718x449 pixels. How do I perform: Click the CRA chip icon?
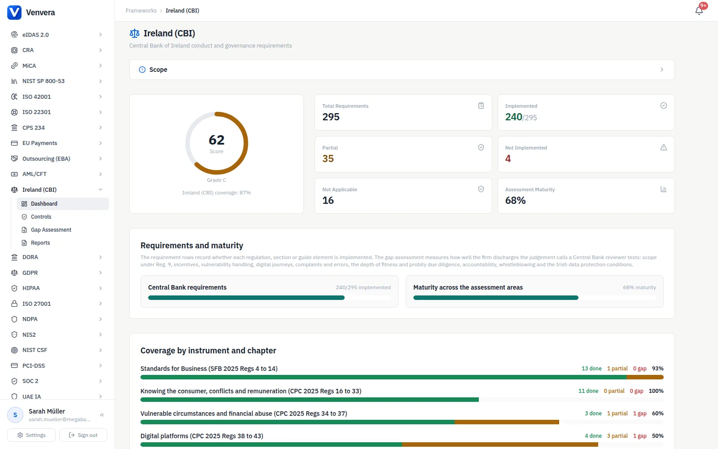click(x=14, y=50)
